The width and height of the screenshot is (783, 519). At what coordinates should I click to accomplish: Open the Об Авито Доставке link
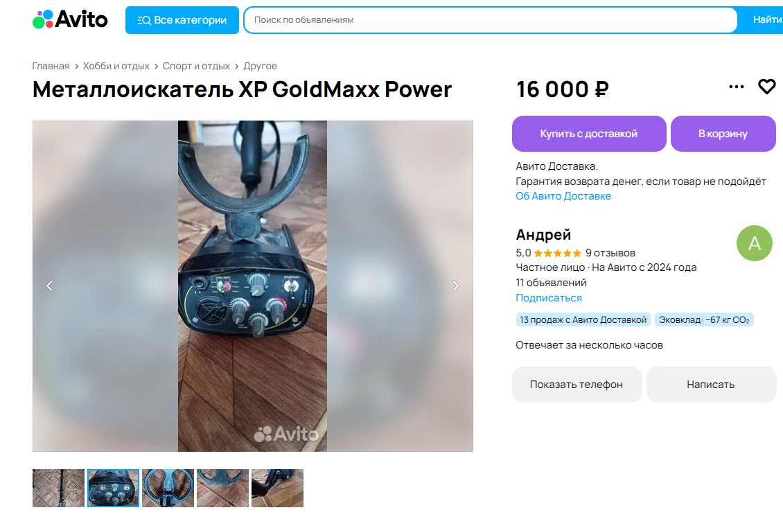pyautogui.click(x=563, y=196)
